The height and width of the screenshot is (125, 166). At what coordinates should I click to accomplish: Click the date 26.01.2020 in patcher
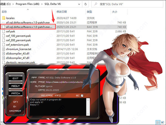tap(52, 90)
